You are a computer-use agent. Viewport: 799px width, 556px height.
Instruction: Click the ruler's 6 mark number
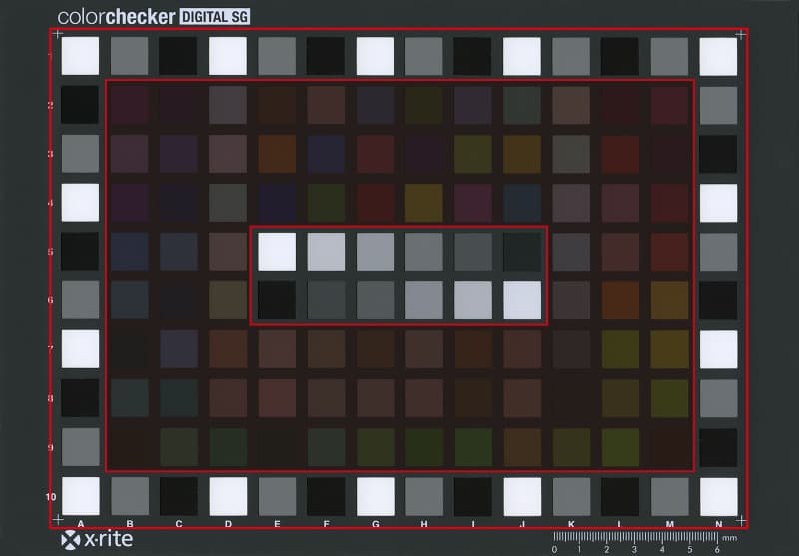717,550
